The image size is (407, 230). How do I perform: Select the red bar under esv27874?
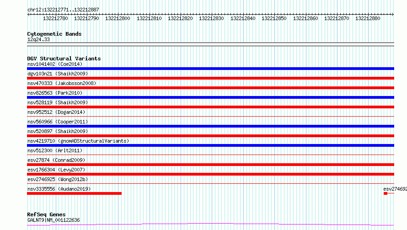210,165
